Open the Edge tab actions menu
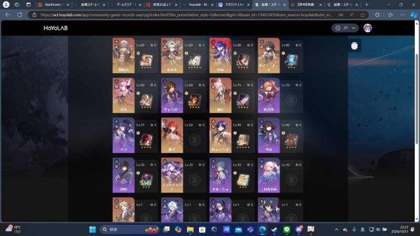420x236 pixels. point(28,5)
